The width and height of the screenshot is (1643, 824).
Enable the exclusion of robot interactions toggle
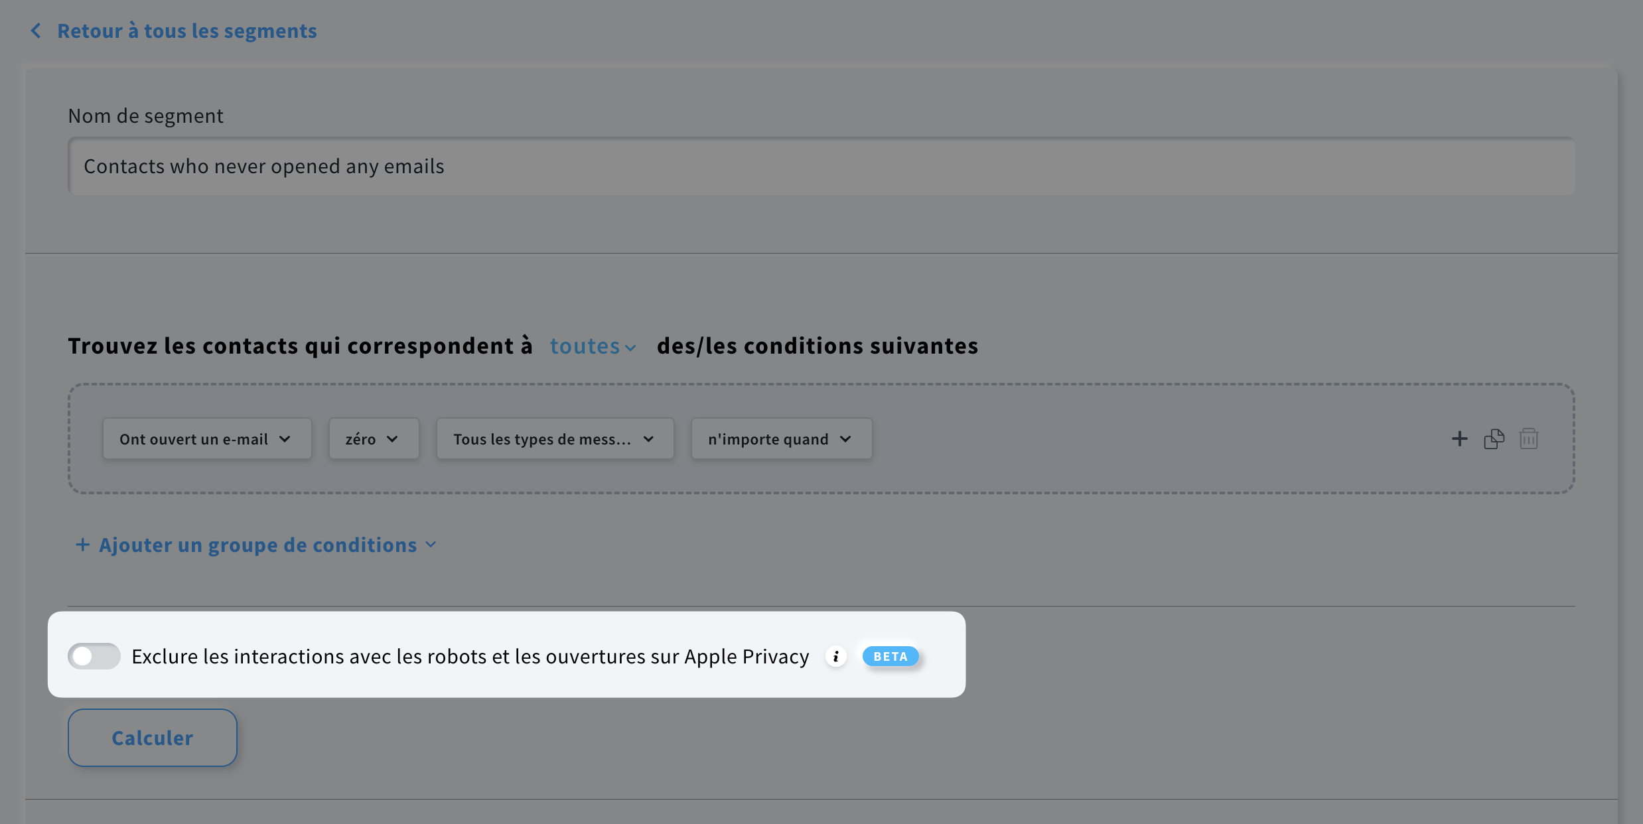click(94, 656)
